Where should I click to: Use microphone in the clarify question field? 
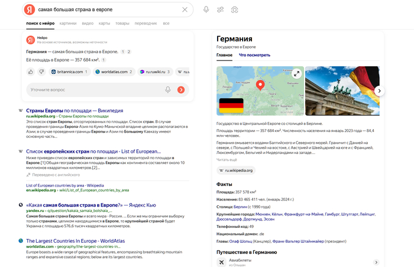click(x=168, y=90)
